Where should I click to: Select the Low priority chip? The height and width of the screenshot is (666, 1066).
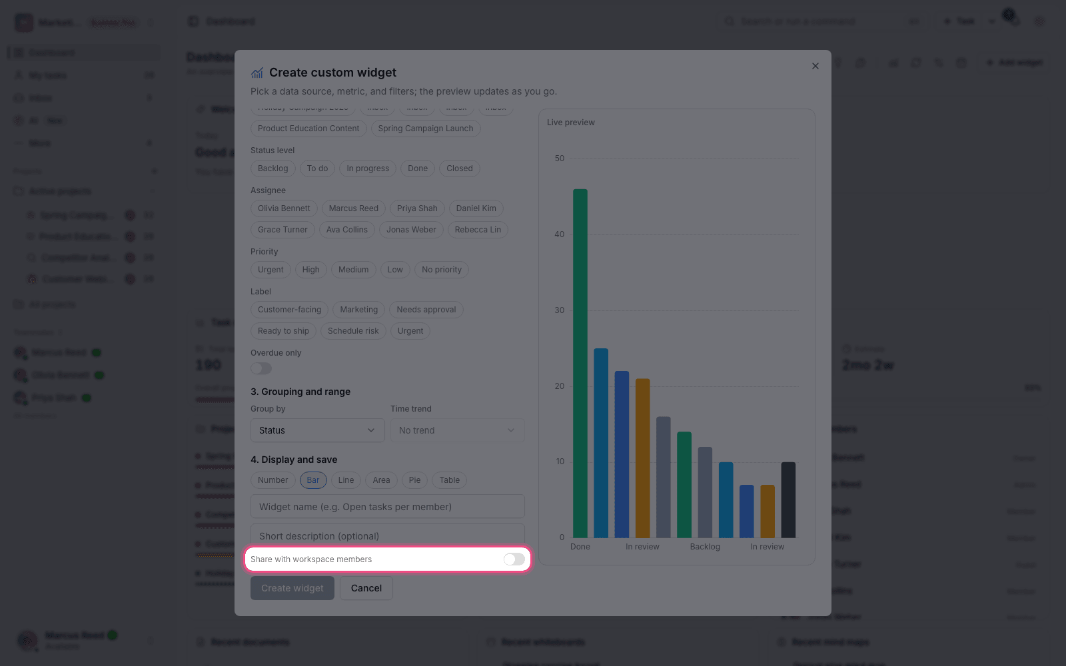coord(395,270)
